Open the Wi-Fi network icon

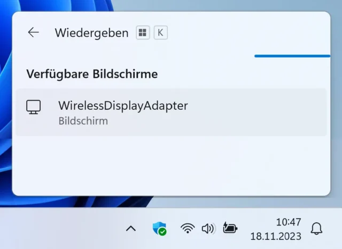pyautogui.click(x=187, y=229)
